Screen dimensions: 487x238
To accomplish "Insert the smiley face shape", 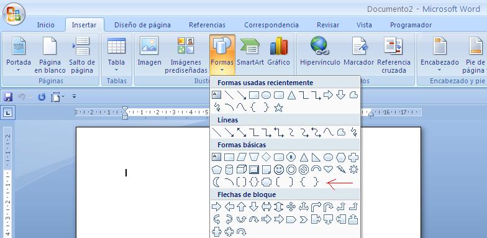I will click(x=278, y=170).
